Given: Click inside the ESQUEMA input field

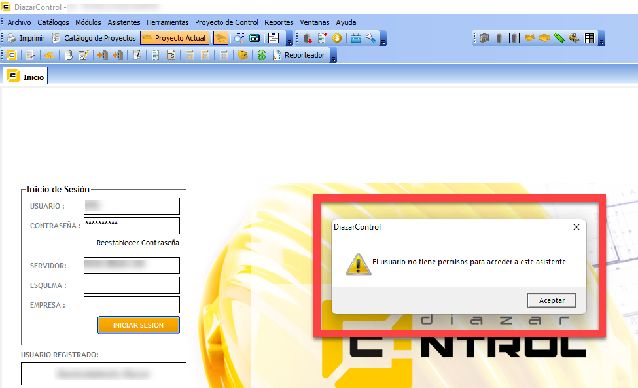Looking at the screenshot, I should point(131,285).
